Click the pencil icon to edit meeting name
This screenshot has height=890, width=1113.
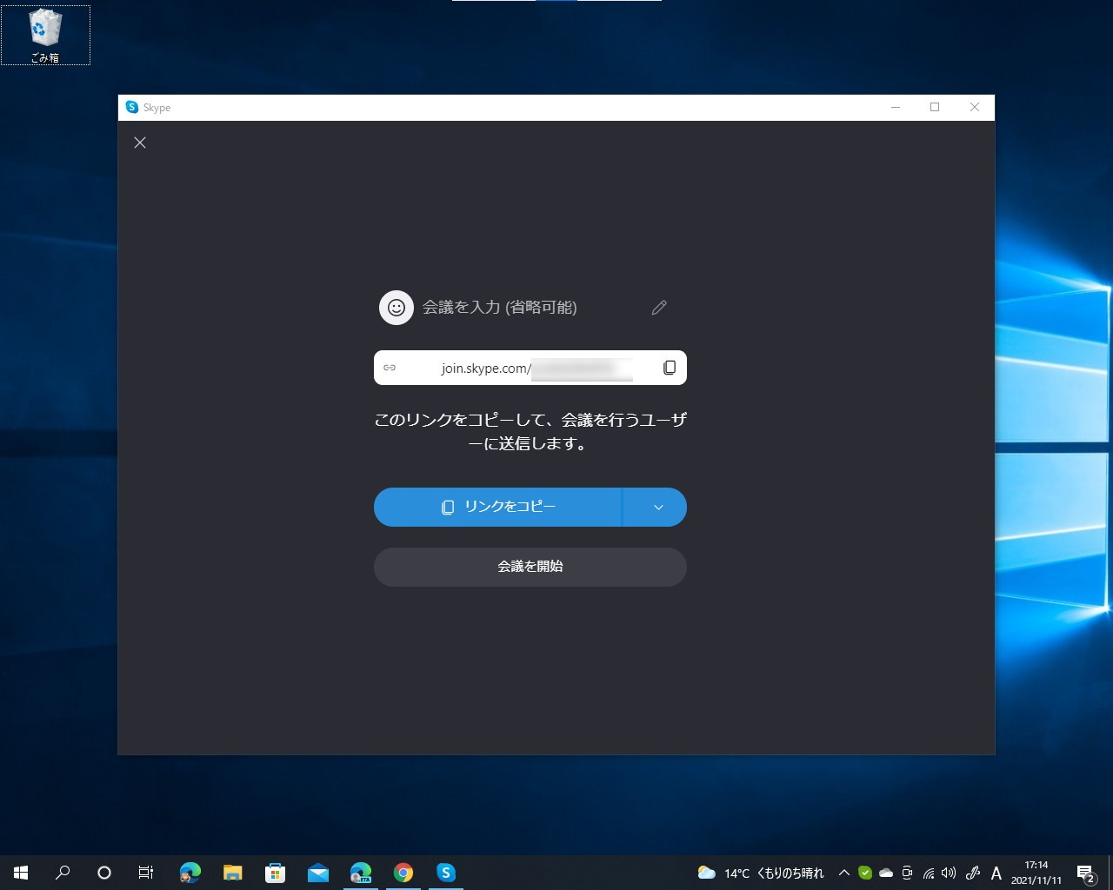click(x=658, y=307)
